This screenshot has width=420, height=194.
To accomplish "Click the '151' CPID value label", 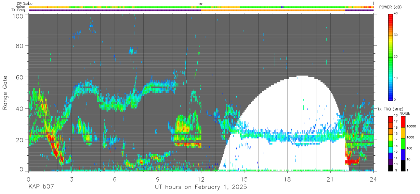I will (x=201, y=4).
